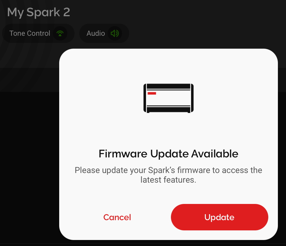Click the green speaker volume icon

(x=115, y=33)
